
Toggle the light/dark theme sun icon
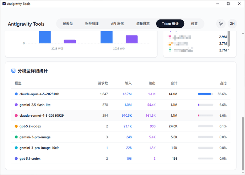(221, 23)
